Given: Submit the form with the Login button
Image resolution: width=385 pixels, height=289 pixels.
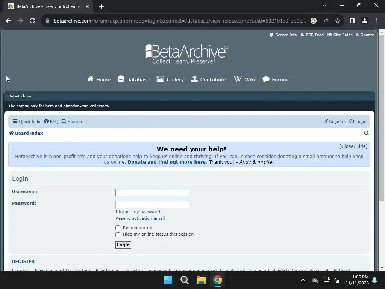Looking at the screenshot, I should tap(123, 245).
